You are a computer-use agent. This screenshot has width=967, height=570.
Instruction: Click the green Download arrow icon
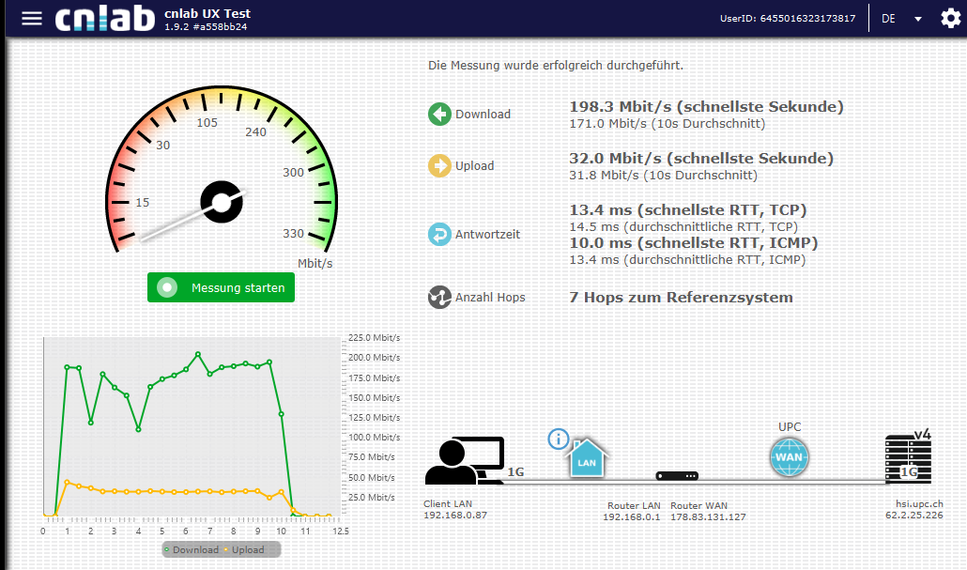tap(439, 115)
